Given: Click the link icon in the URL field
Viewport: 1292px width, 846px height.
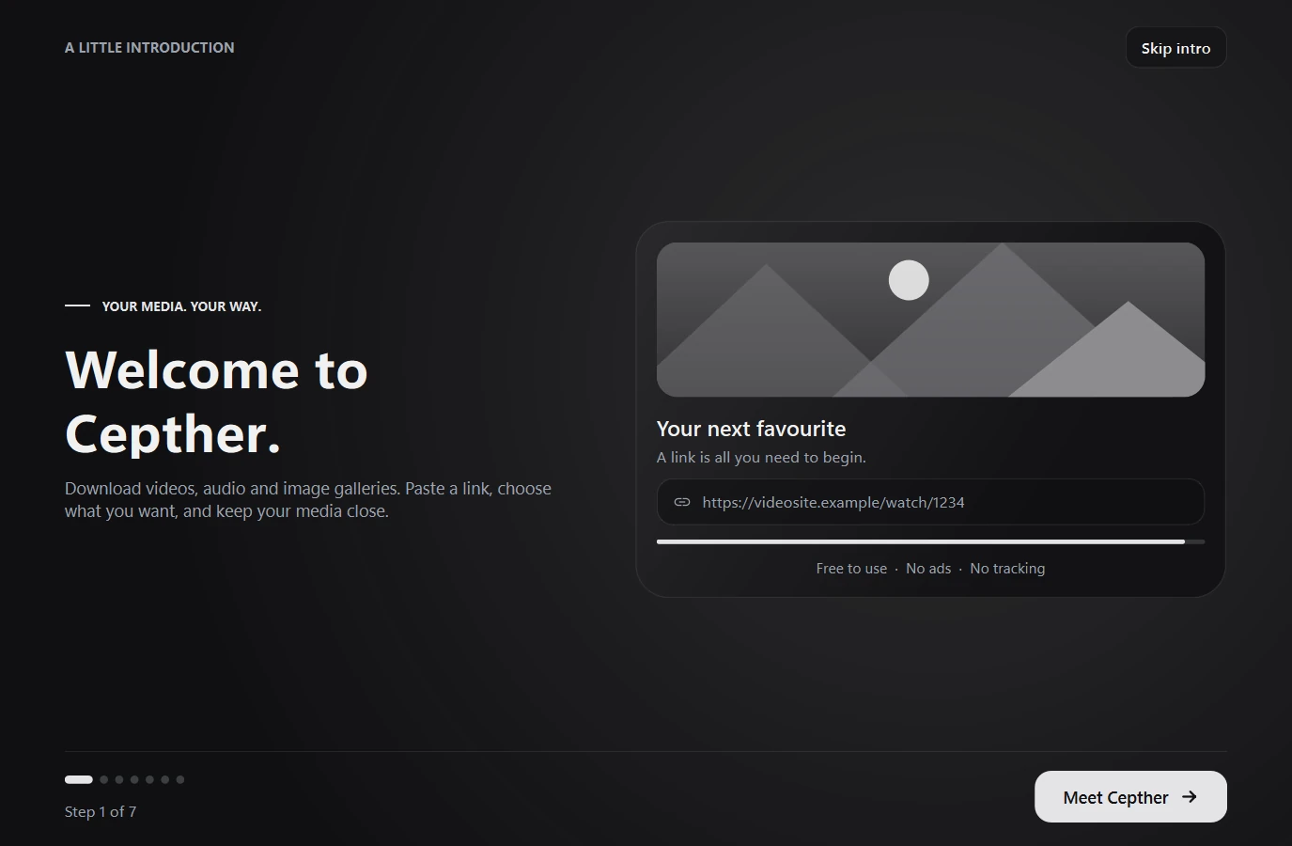Looking at the screenshot, I should tap(682, 502).
